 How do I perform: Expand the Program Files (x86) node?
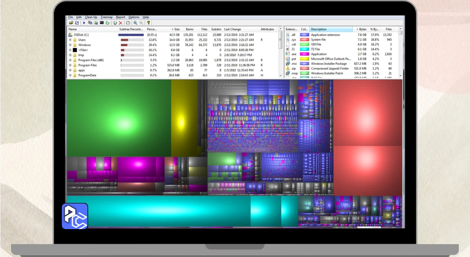70,60
